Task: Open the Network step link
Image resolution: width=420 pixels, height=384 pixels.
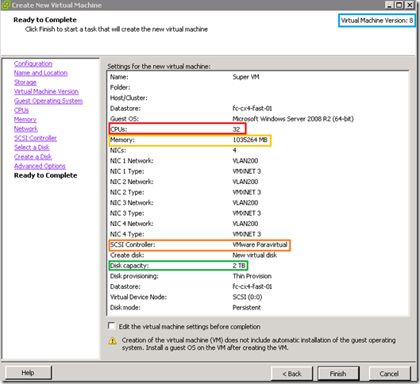Action: pyautogui.click(x=26, y=129)
